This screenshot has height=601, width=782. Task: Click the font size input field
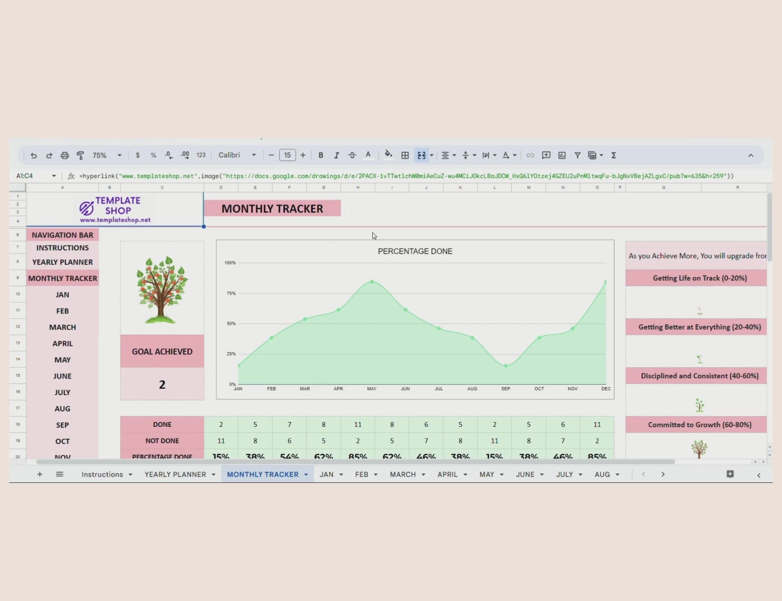[x=287, y=155]
